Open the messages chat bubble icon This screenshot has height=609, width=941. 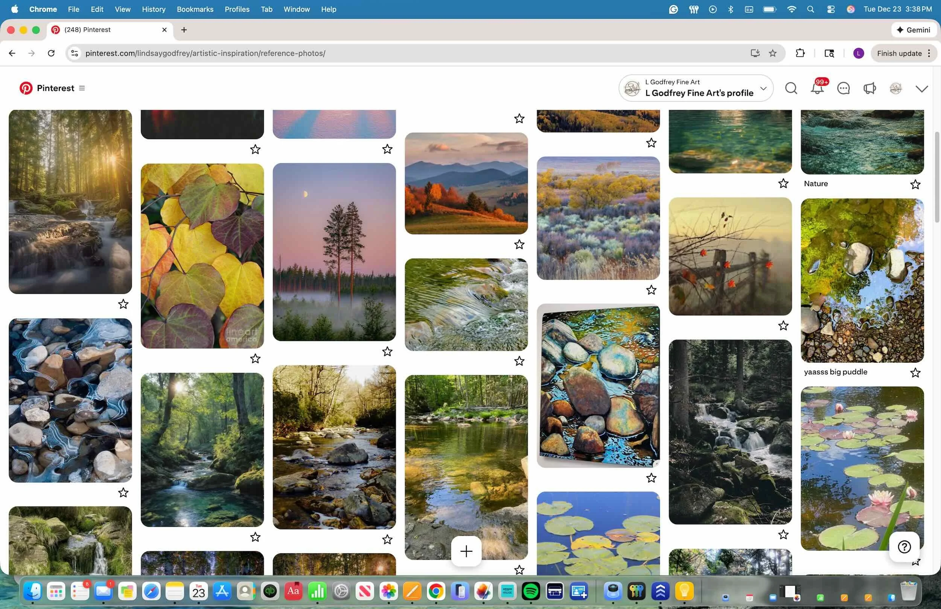tap(843, 88)
